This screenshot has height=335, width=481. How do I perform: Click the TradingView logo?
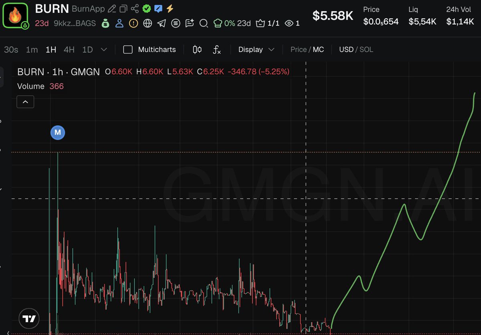29,319
